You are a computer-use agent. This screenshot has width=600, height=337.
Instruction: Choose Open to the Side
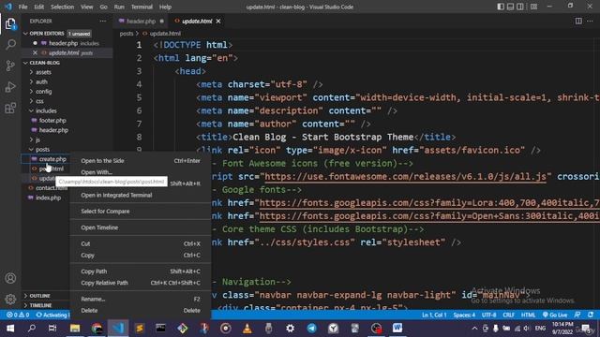(x=140, y=161)
